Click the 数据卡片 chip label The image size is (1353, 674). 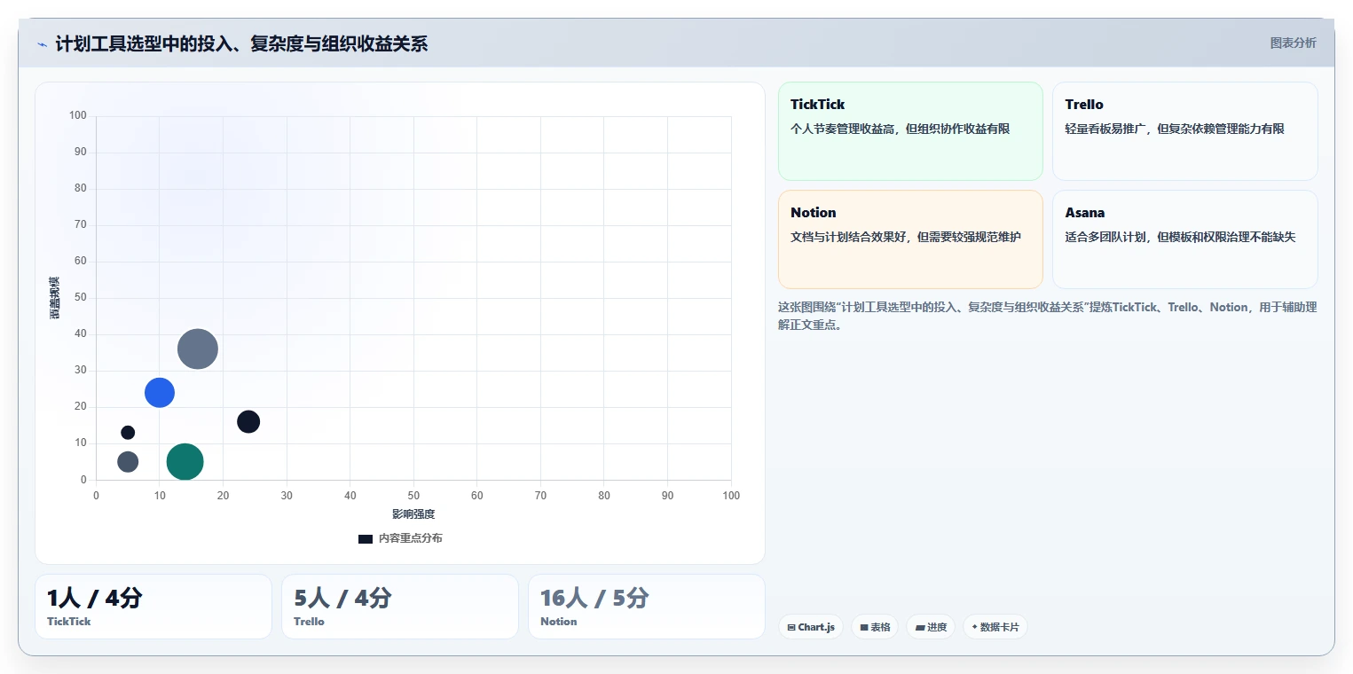tap(1000, 628)
